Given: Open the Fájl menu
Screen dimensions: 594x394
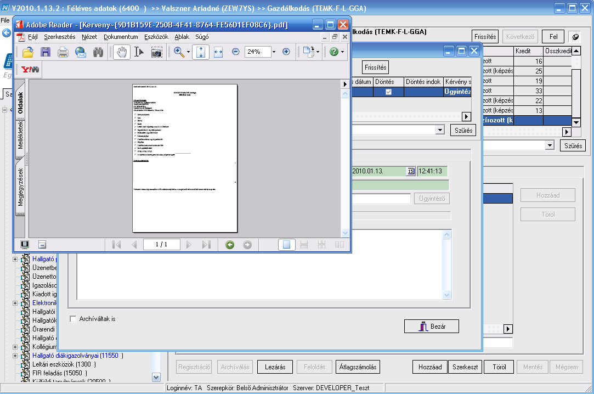Looking at the screenshot, I should 32,37.
